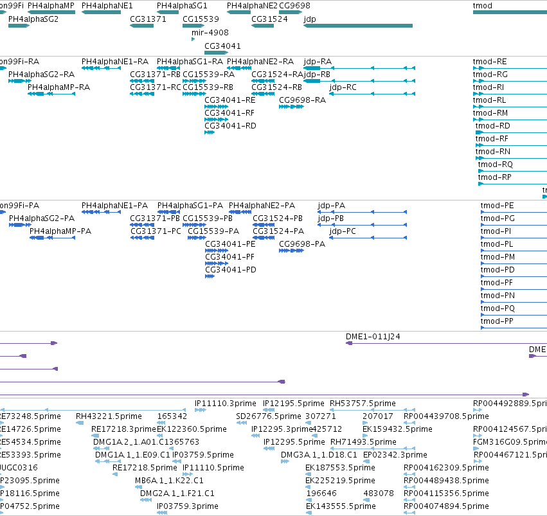Screen dimensions: 547x516
Task: Click the 307271 feature label
Action: 321,416
